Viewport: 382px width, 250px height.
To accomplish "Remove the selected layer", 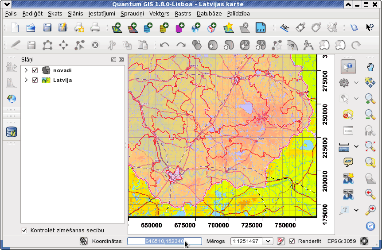I will [x=244, y=27].
